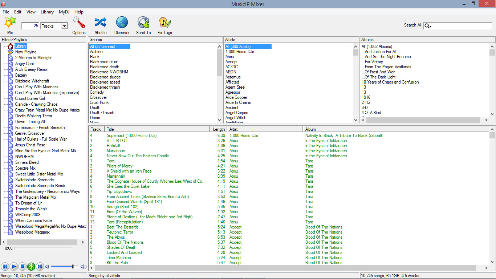Image resolution: width=496 pixels, height=279 pixels.
Task: Click the Mix stars icon
Action: [x=10, y=23]
